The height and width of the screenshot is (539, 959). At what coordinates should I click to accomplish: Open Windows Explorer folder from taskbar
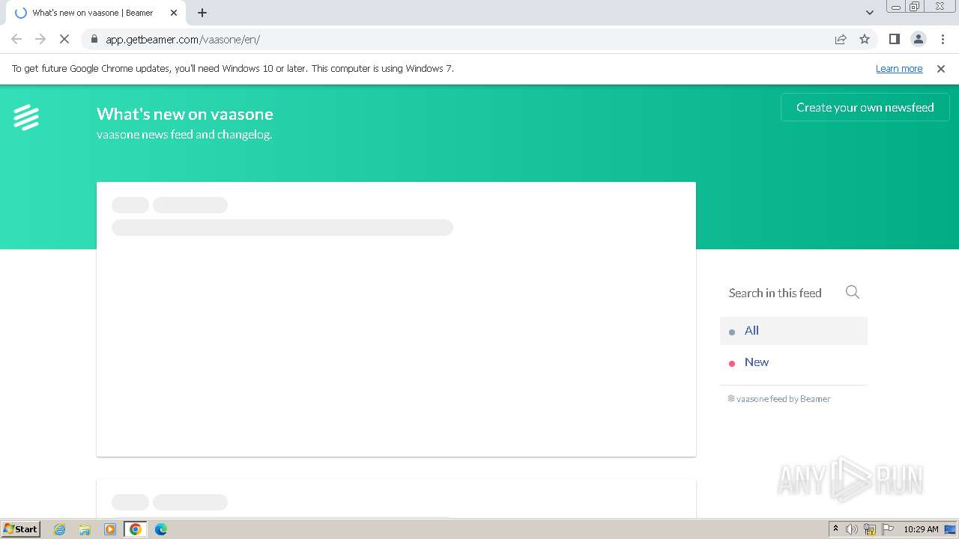click(x=85, y=529)
